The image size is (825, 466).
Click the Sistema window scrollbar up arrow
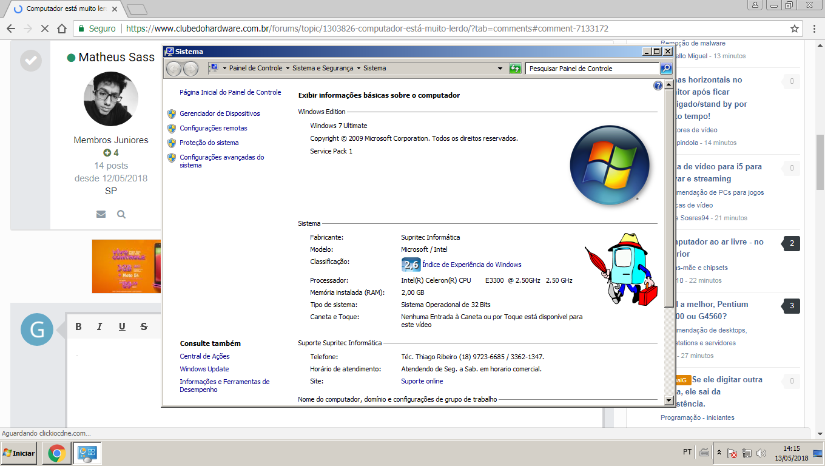669,86
